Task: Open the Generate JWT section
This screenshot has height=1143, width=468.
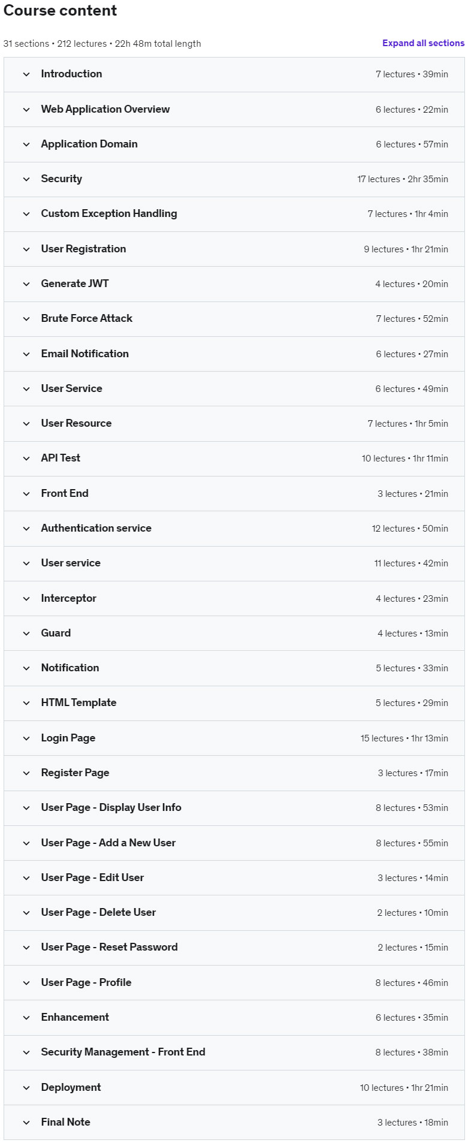Action: [234, 284]
